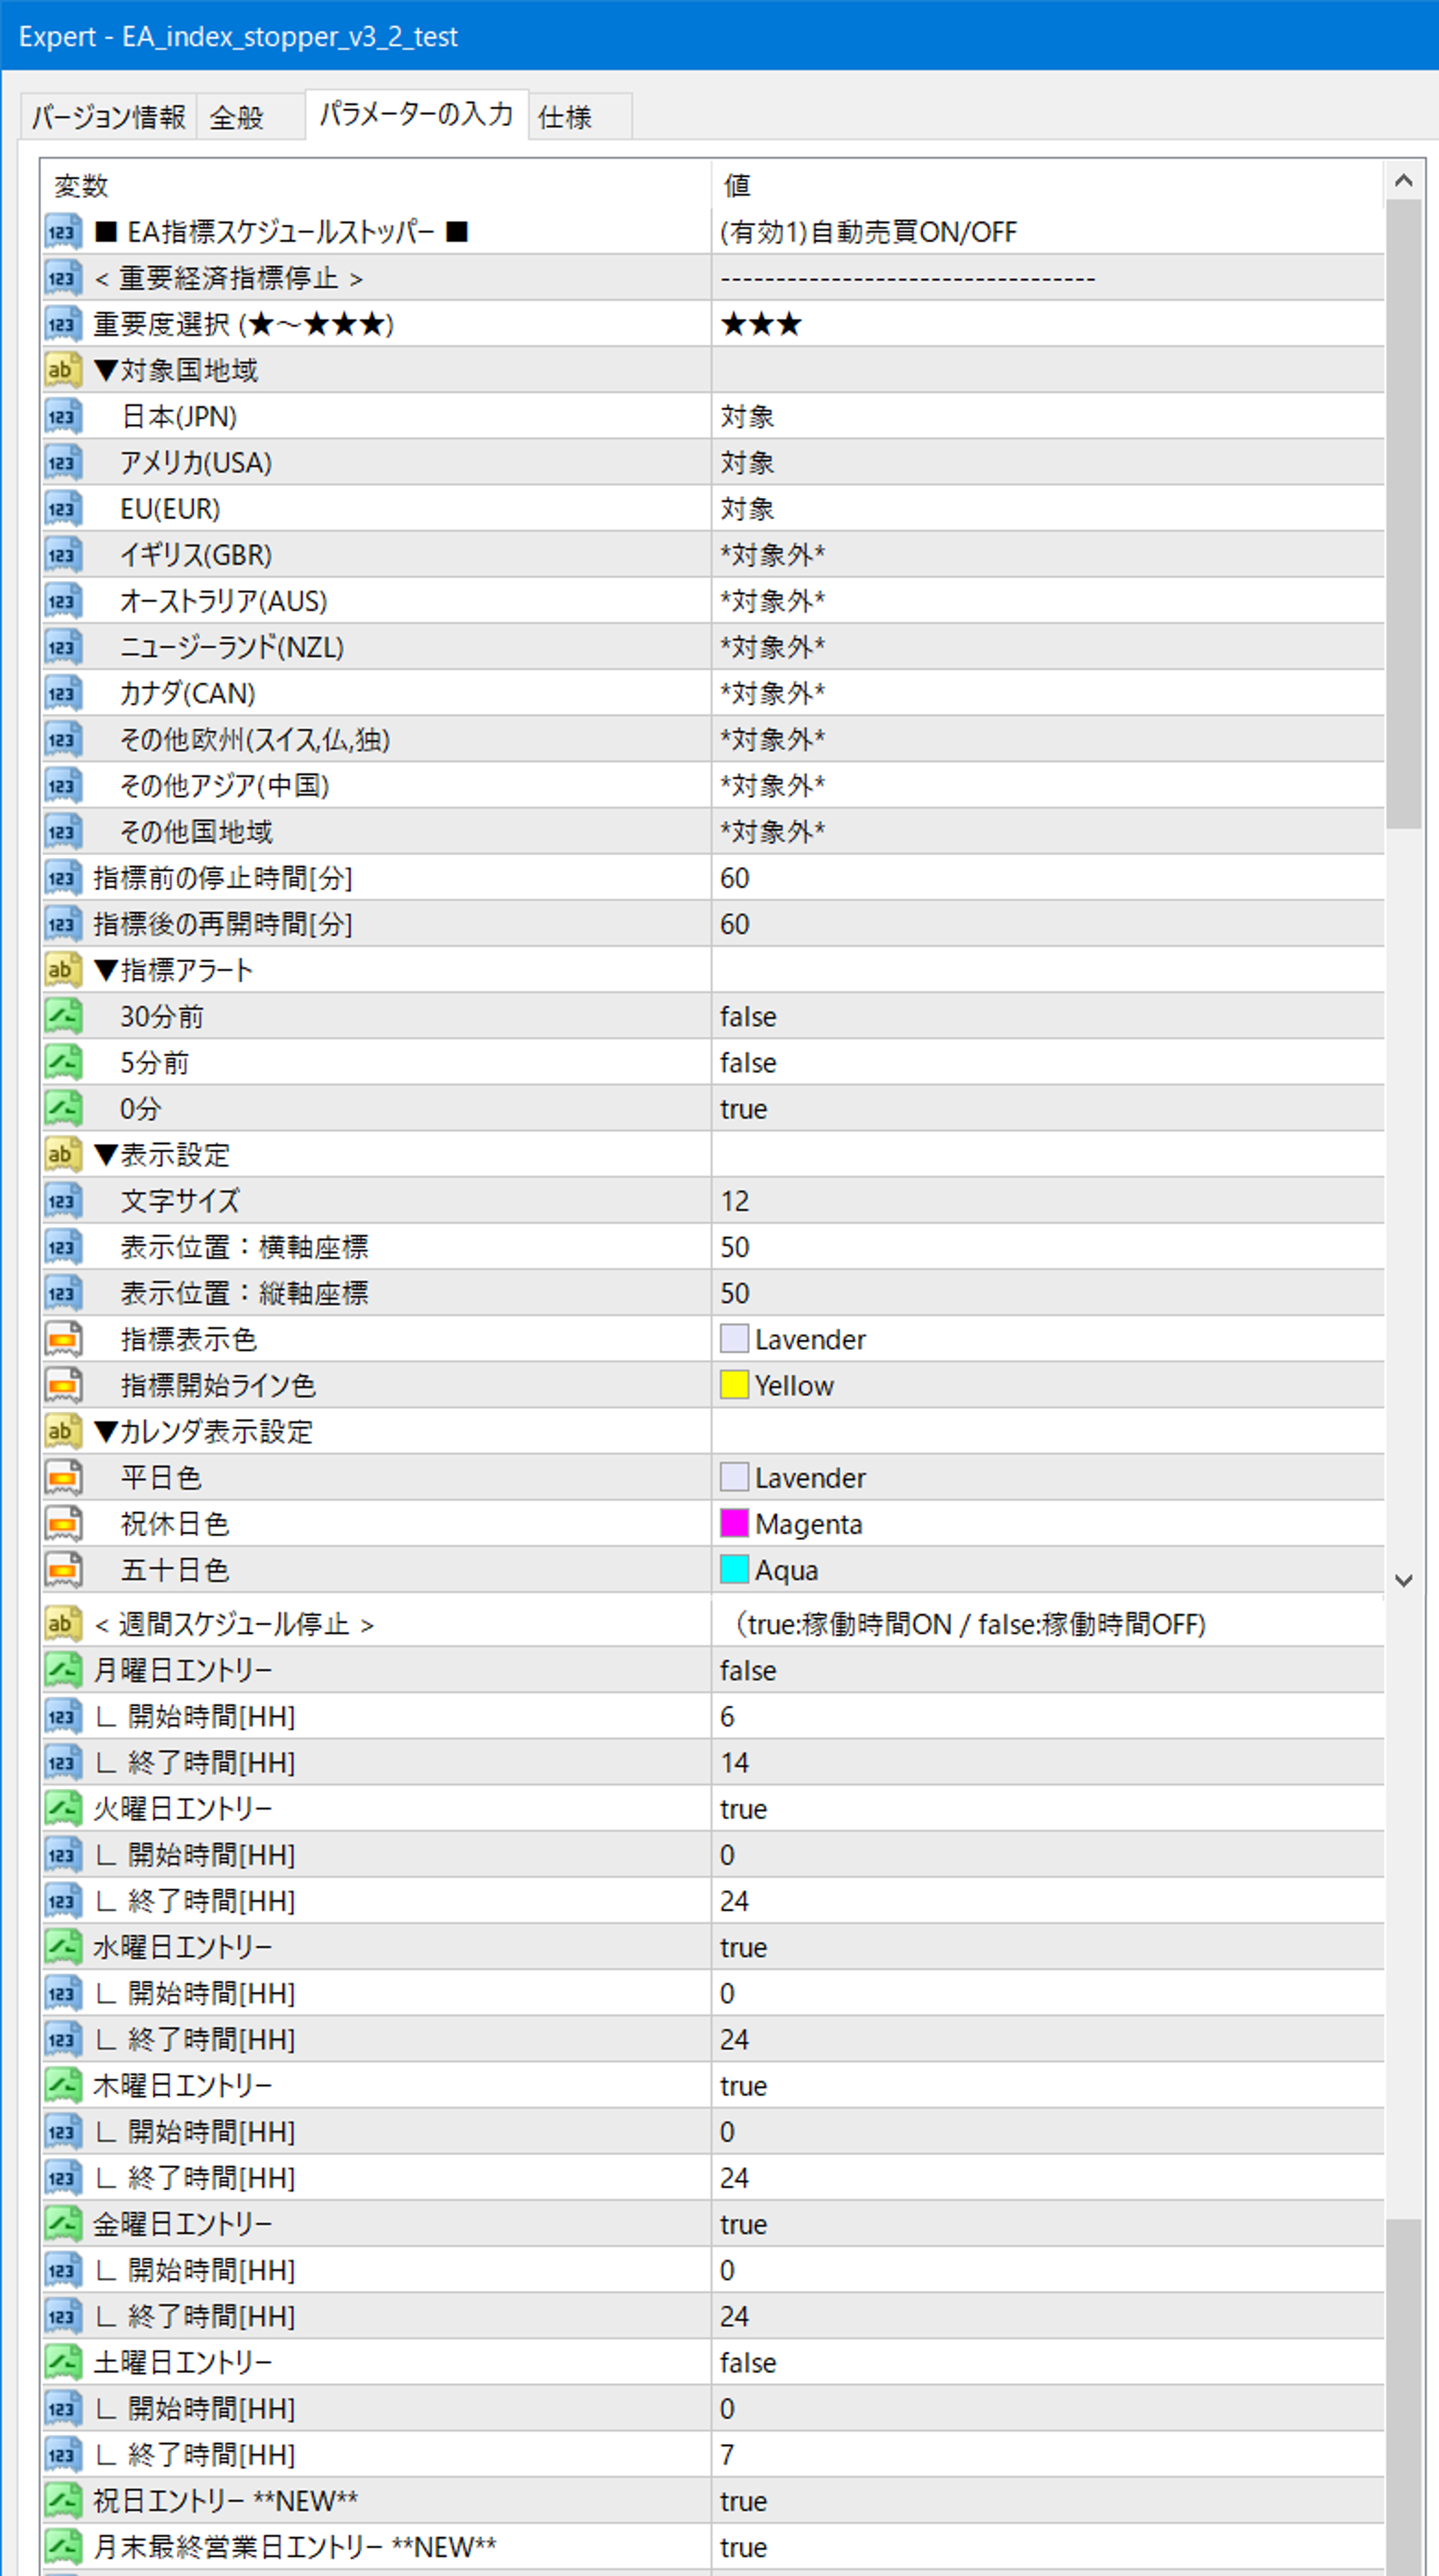The width and height of the screenshot is (1439, 2576).
Task: Toggle 火曜日エントリー true value
Action: (743, 1809)
